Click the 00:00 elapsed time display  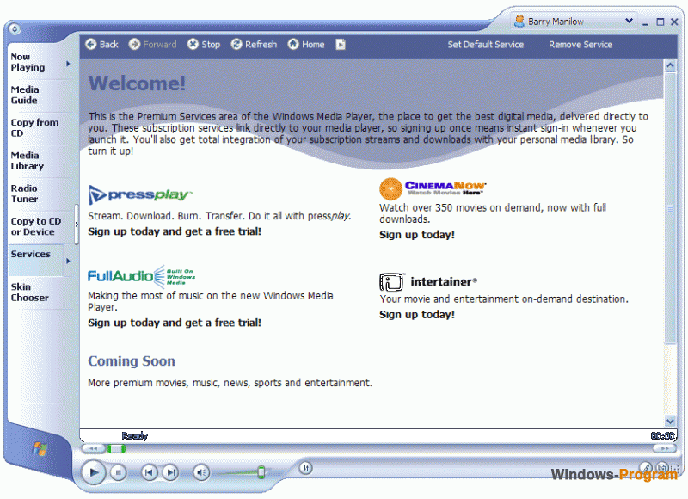coord(662,436)
